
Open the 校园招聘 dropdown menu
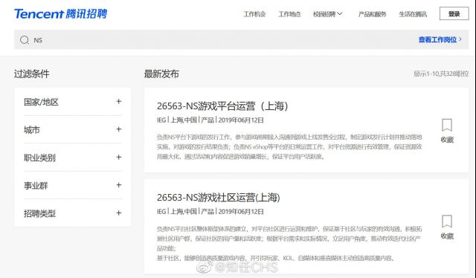pyautogui.click(x=327, y=14)
